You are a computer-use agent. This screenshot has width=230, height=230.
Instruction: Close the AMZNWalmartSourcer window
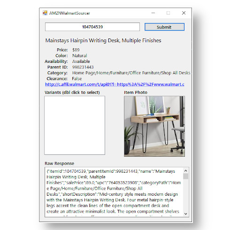point(184,13)
